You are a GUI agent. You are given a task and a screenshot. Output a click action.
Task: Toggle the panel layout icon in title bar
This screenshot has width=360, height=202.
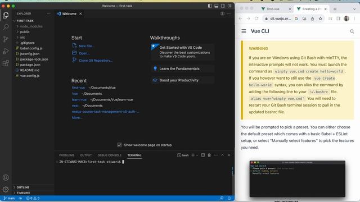(x=216, y=6)
